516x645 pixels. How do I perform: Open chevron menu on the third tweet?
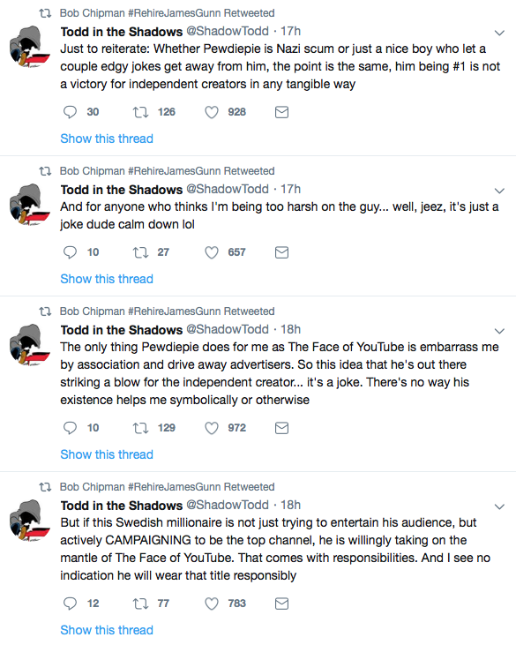(499, 331)
